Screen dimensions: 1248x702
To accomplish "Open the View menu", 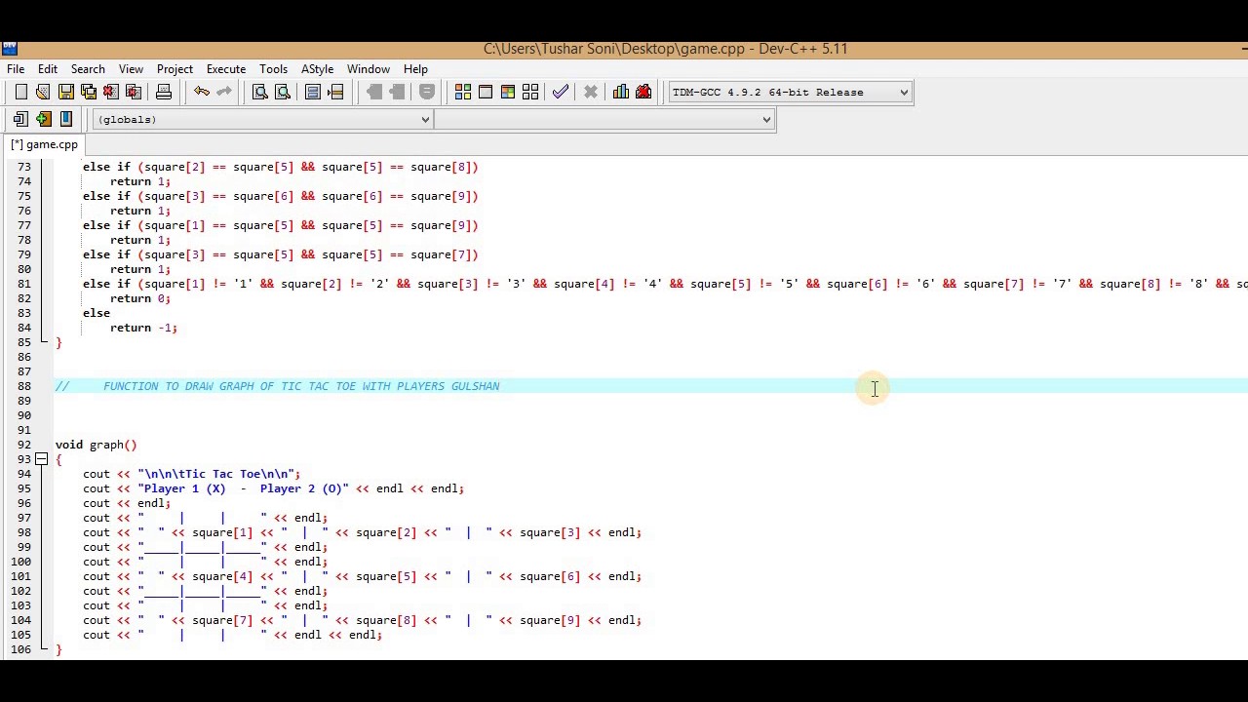I will coord(131,69).
